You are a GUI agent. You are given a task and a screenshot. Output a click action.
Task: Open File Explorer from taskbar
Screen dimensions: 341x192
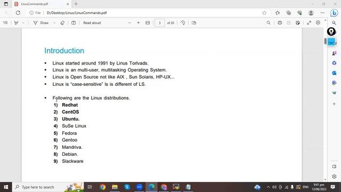click(115, 187)
